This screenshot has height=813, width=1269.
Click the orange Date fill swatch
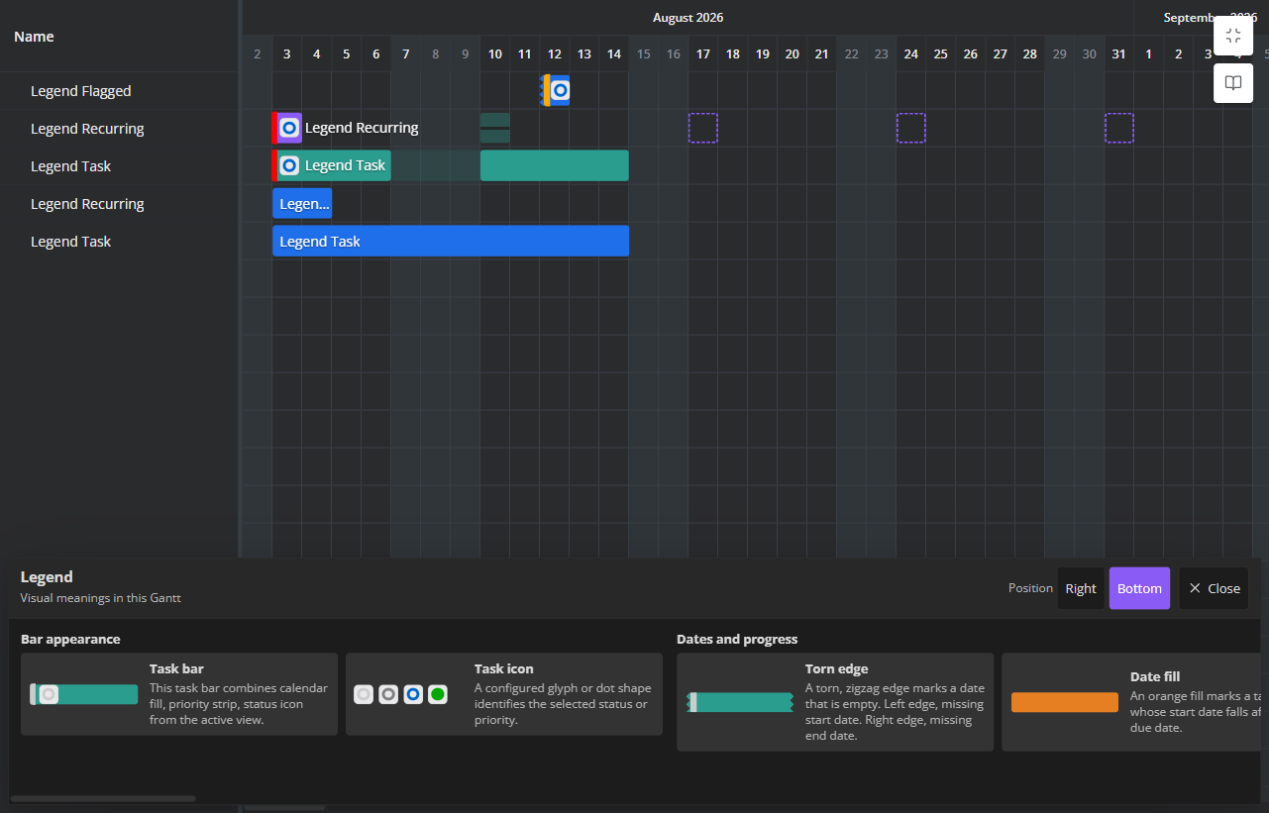(1065, 702)
